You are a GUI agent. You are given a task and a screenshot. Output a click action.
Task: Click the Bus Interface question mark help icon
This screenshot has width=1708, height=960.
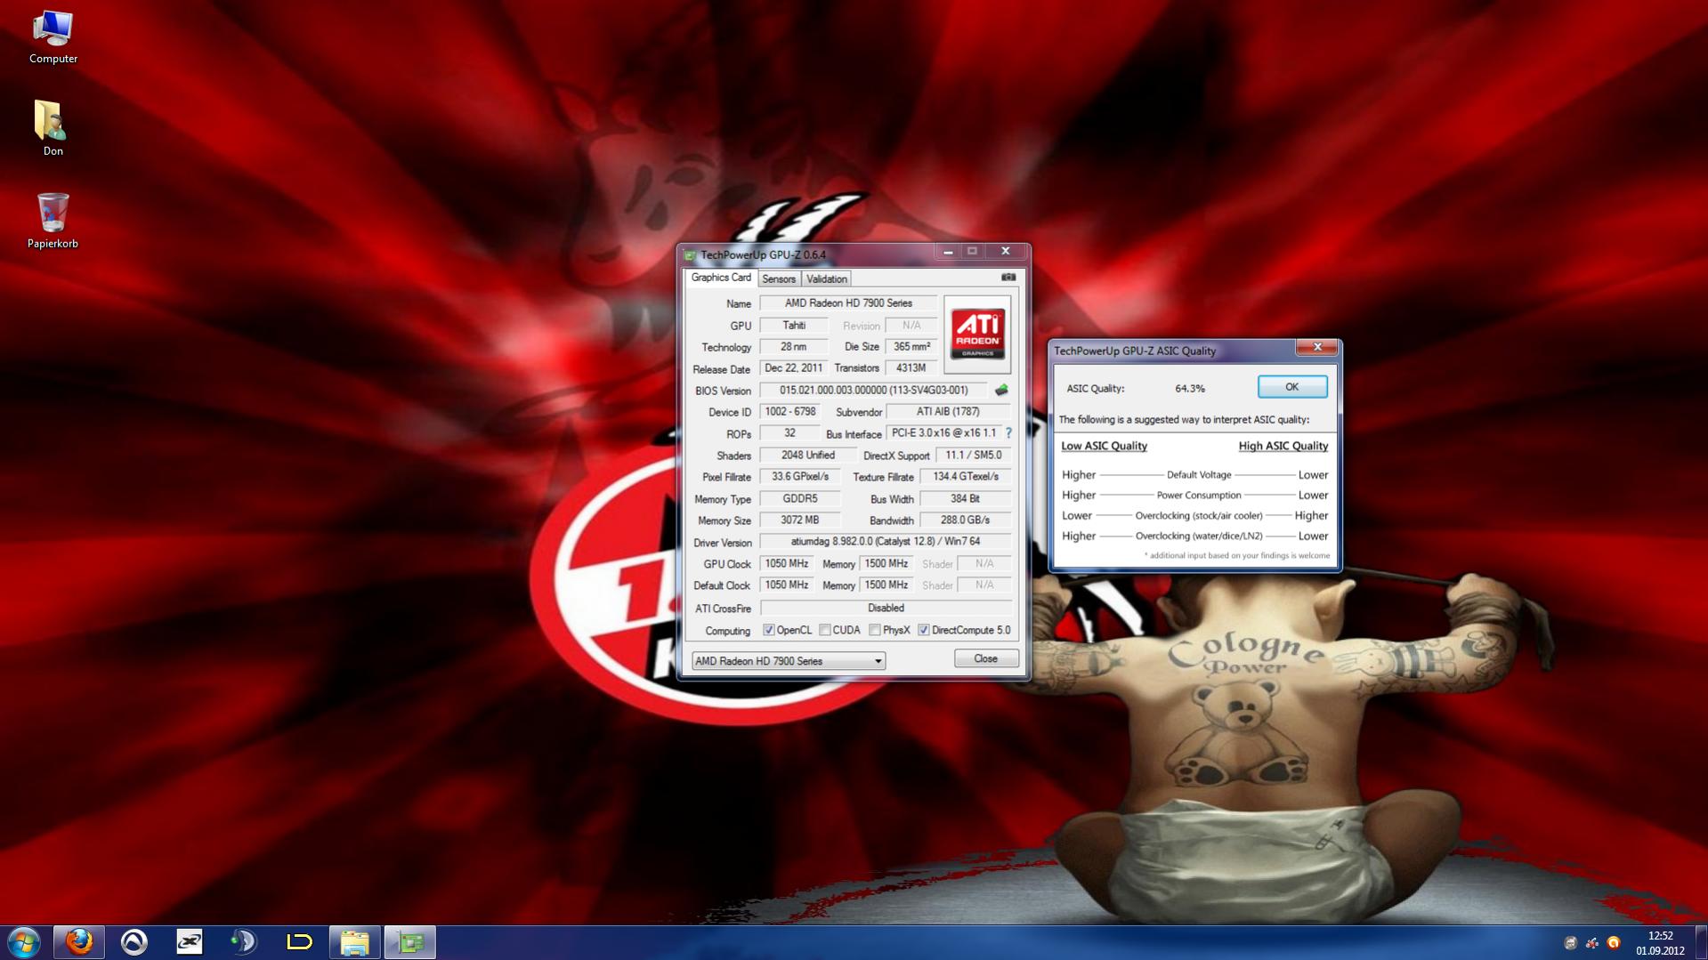[x=1008, y=433]
